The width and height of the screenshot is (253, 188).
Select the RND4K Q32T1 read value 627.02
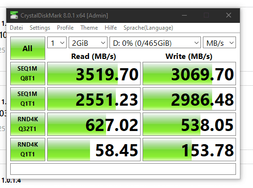pos(94,124)
